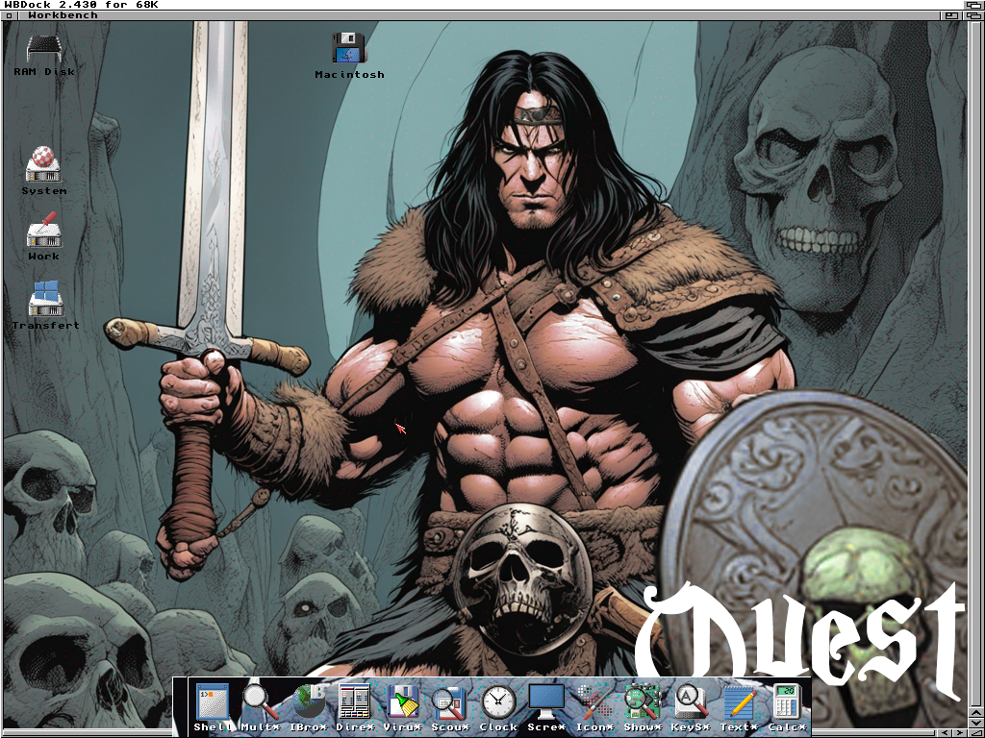Launch Shell from the dock

(213, 707)
